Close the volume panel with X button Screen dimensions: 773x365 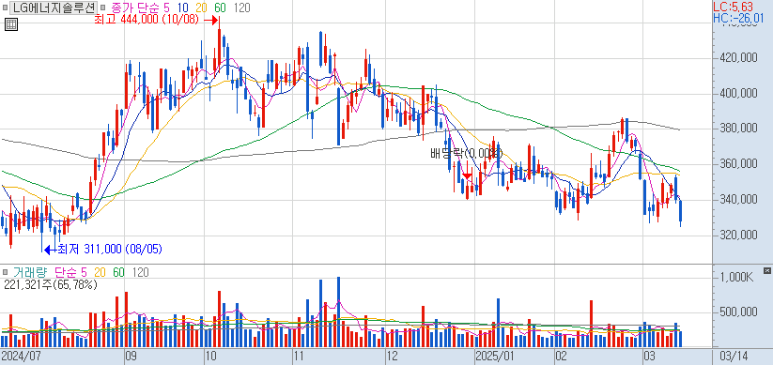tap(767, 270)
